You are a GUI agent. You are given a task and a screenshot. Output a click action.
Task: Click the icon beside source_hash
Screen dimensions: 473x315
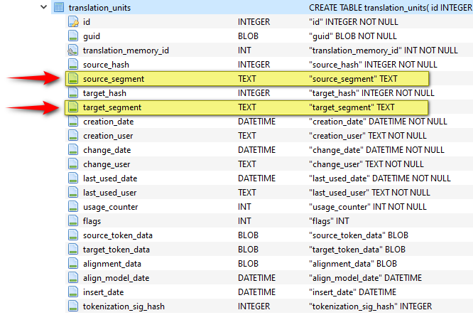(72, 65)
